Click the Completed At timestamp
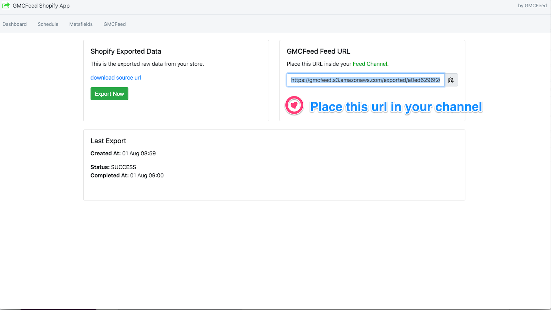Screen dimensions: 551x310 (x=147, y=175)
